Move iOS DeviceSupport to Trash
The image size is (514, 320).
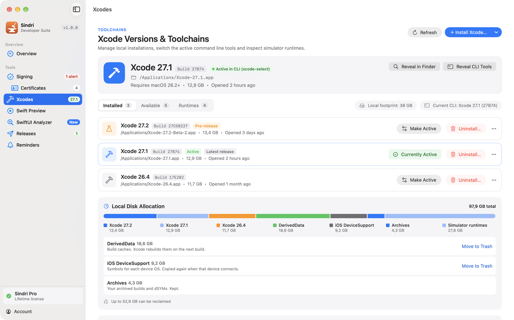pyautogui.click(x=477, y=266)
